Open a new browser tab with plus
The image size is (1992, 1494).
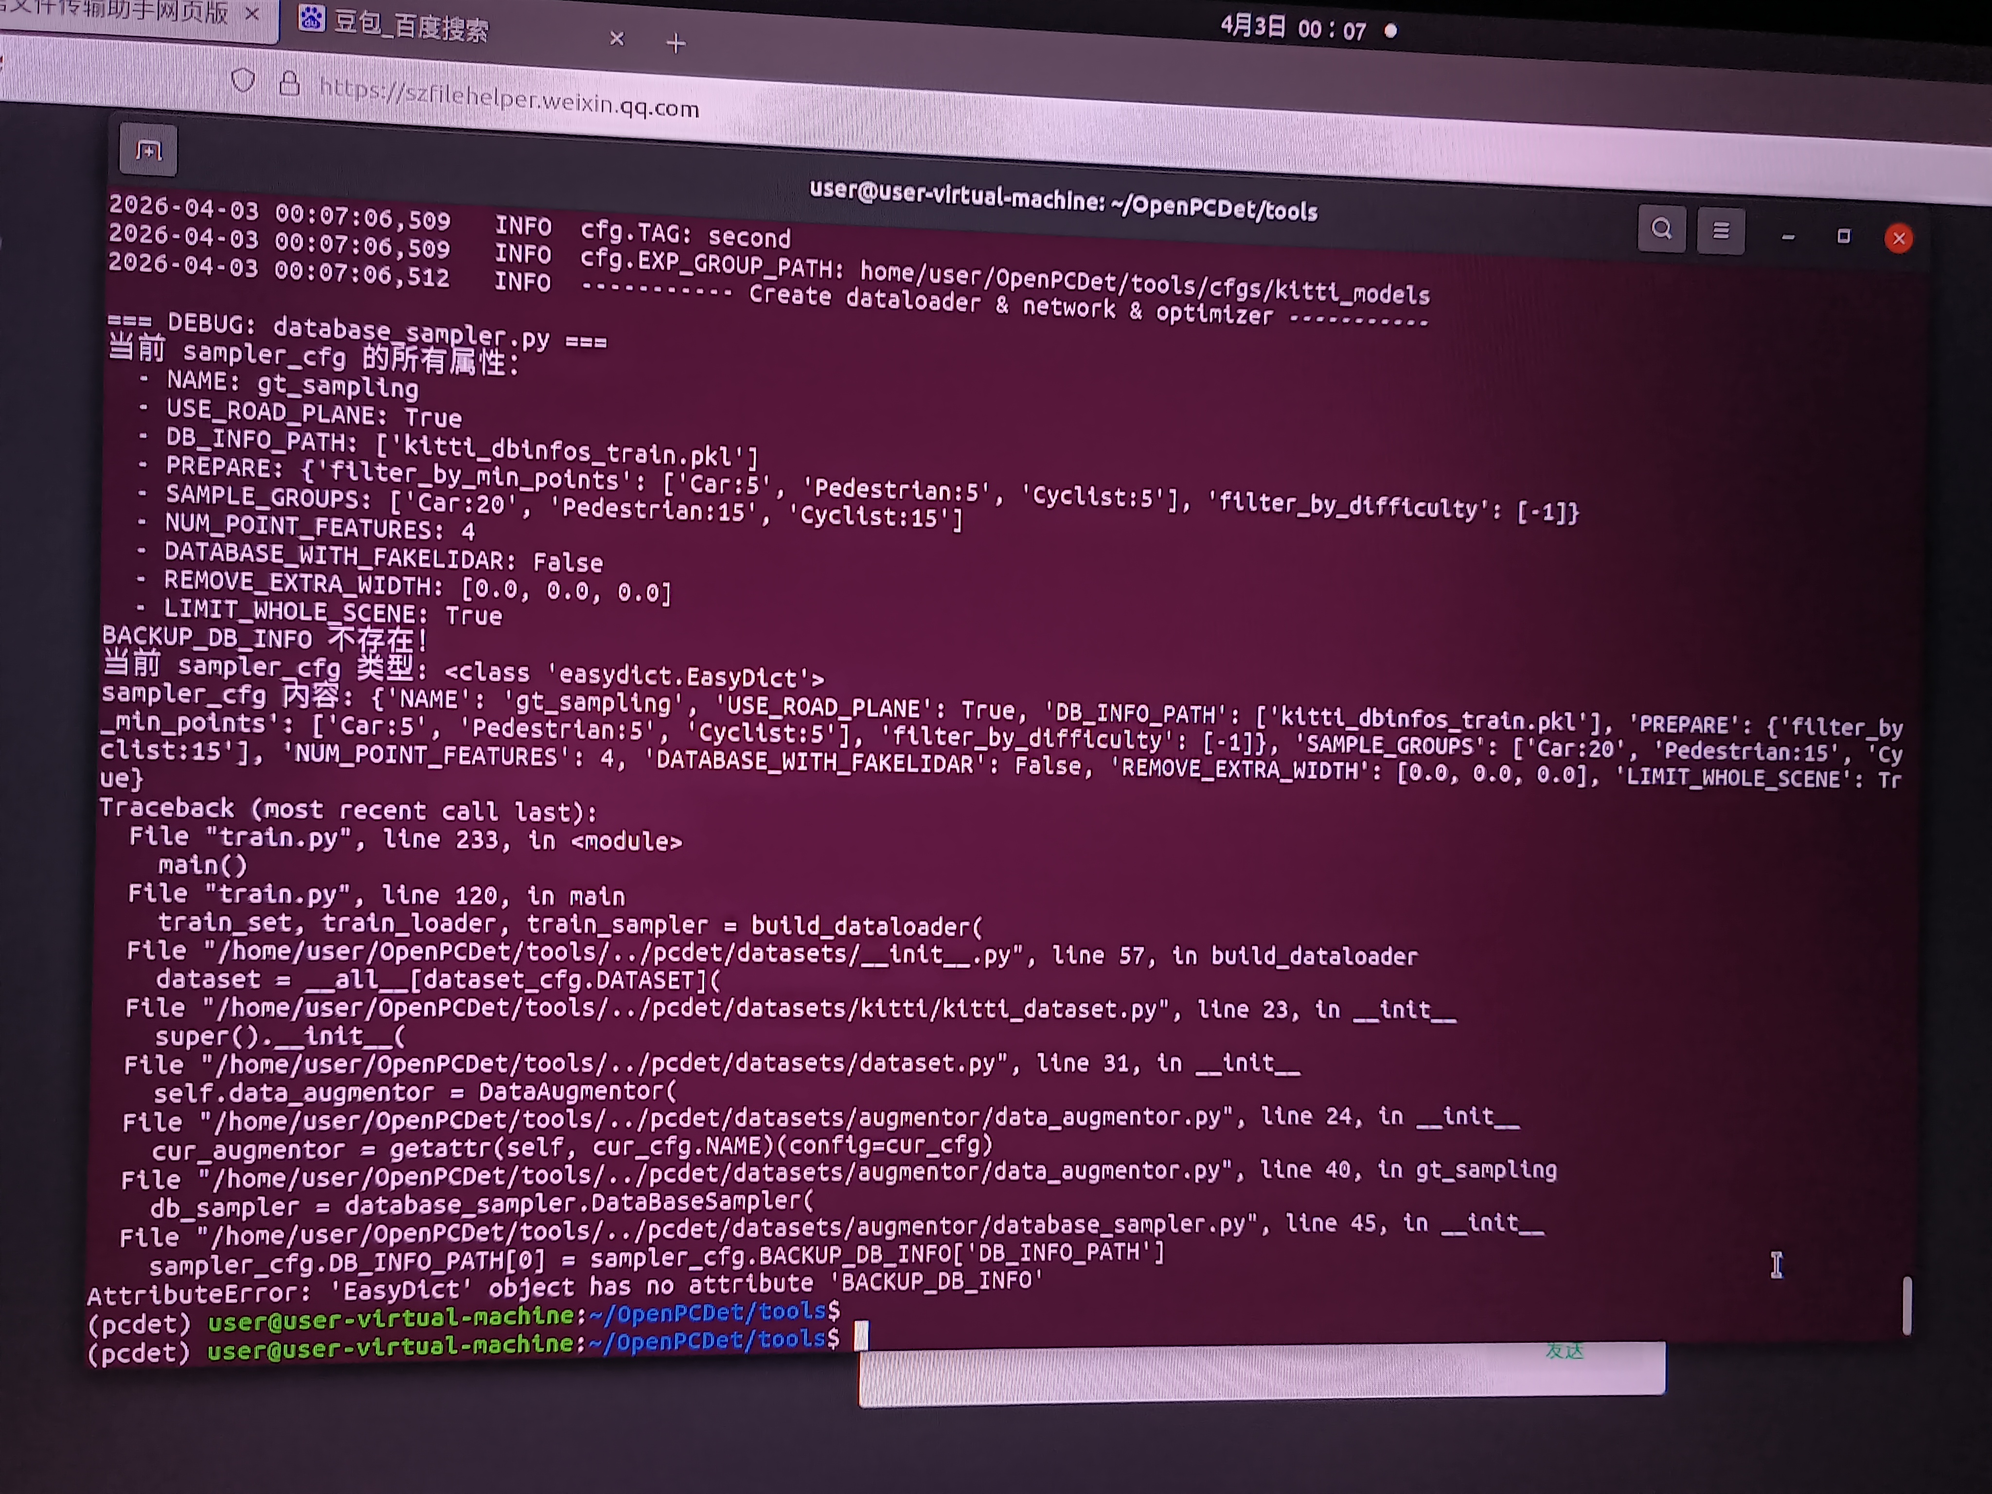click(676, 42)
